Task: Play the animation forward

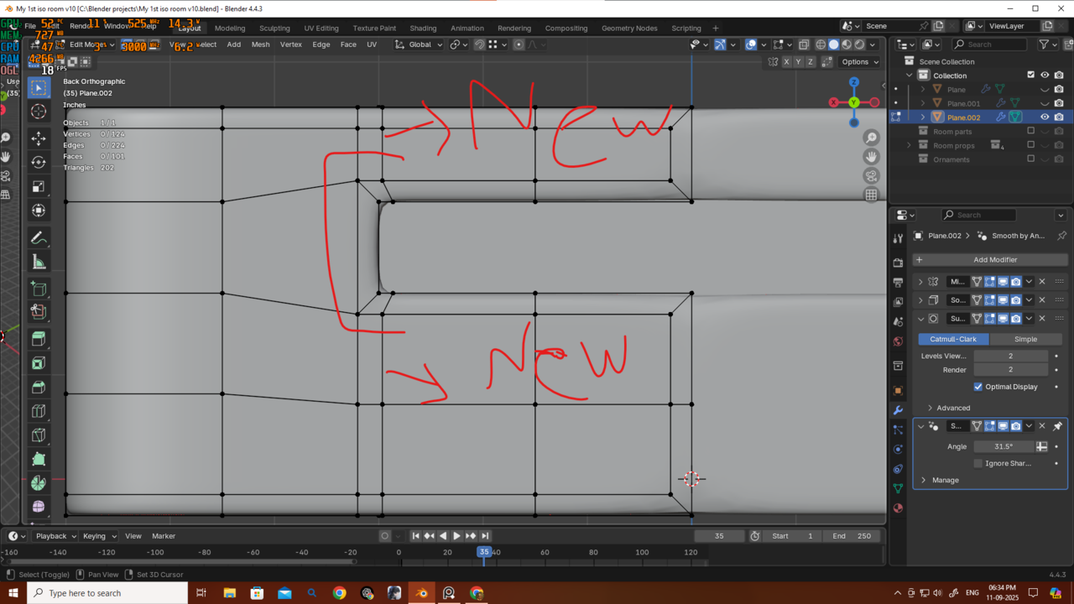Action: pos(456,536)
